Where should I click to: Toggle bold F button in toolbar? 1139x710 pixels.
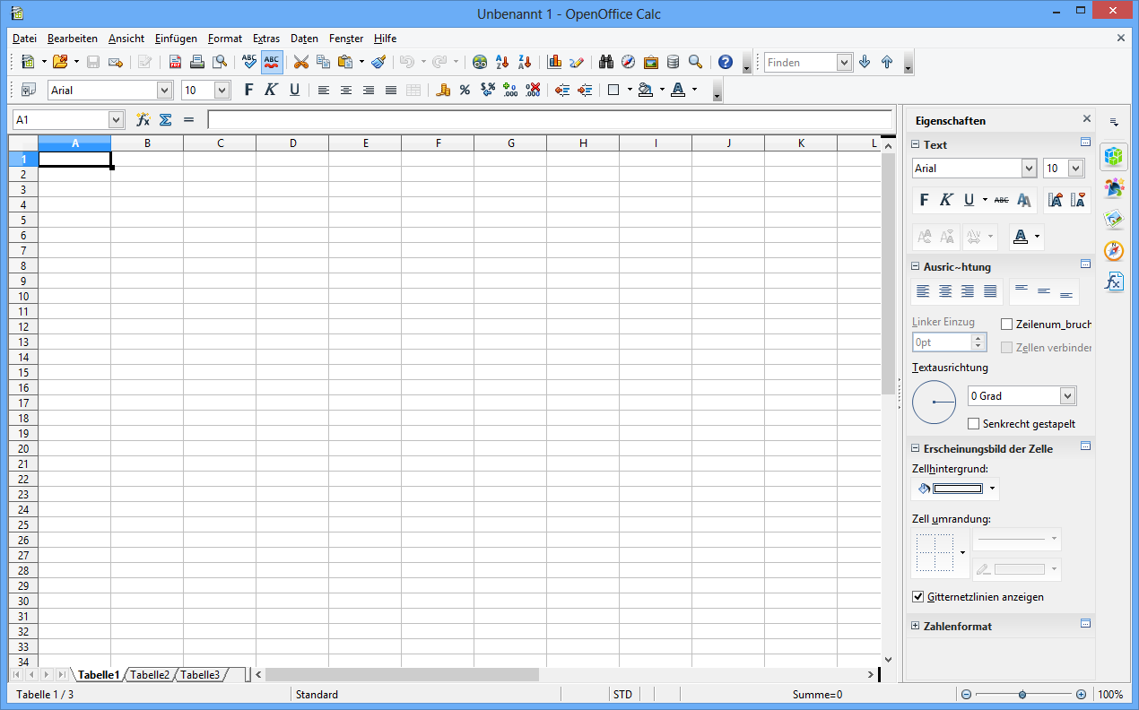pyautogui.click(x=248, y=90)
